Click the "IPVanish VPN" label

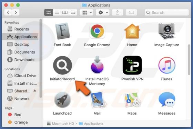tap(132, 79)
